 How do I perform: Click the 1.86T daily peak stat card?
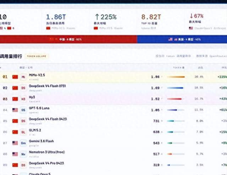click(x=65, y=22)
